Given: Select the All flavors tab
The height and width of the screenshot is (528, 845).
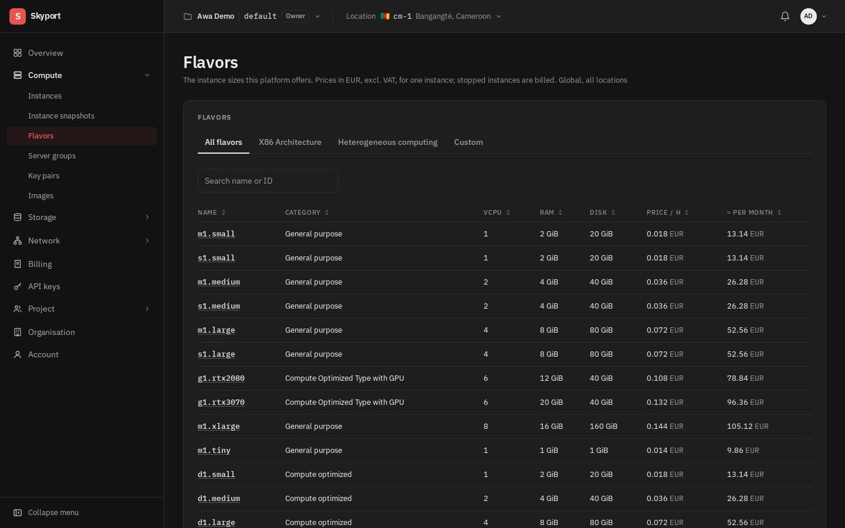Looking at the screenshot, I should [224, 142].
